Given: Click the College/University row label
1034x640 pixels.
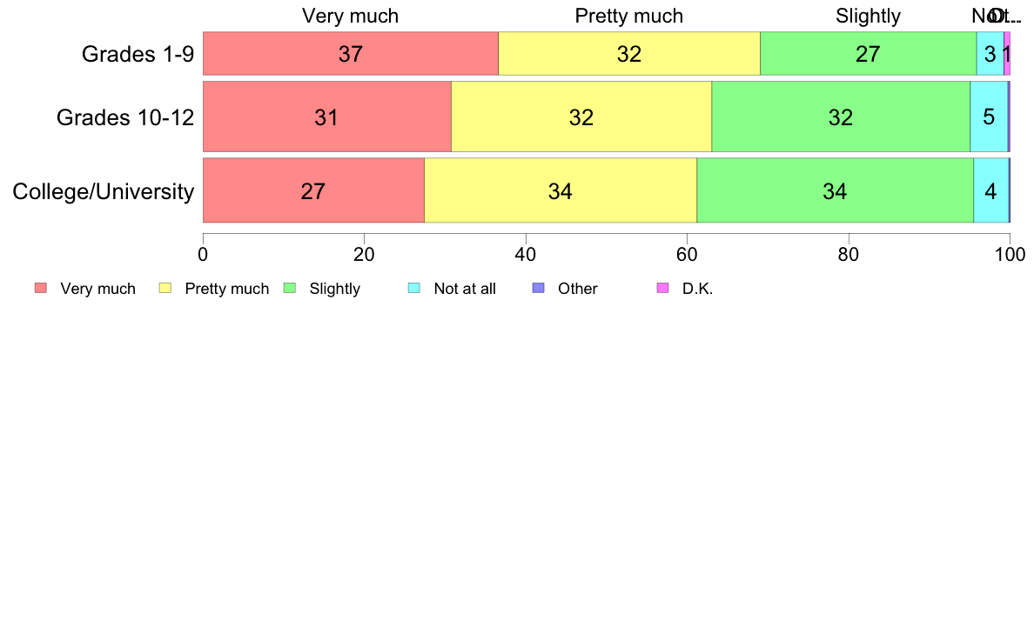Looking at the screenshot, I should [x=104, y=192].
